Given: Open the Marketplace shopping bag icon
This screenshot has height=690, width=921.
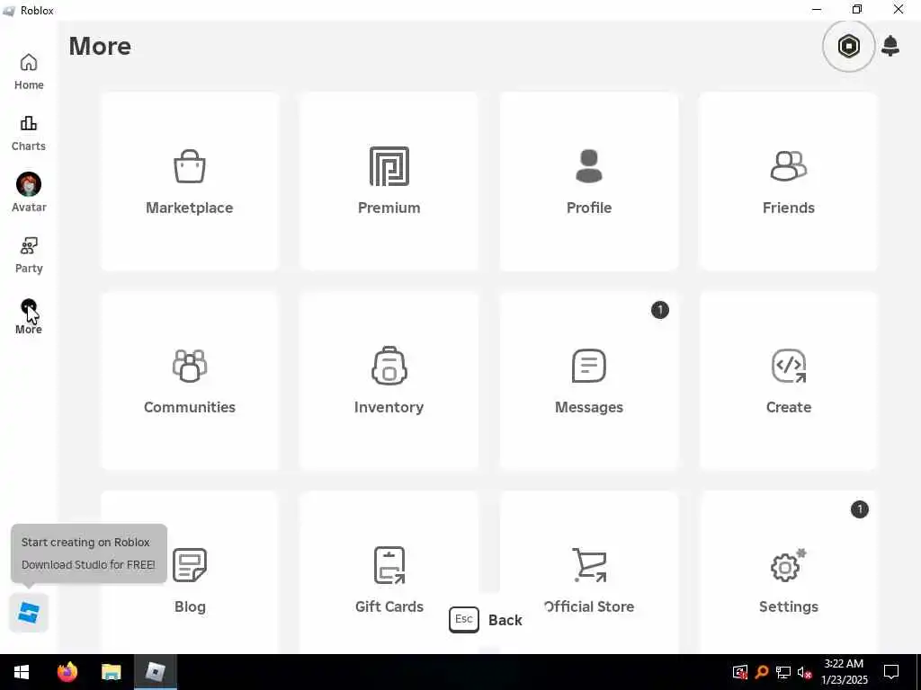Looking at the screenshot, I should (189, 166).
